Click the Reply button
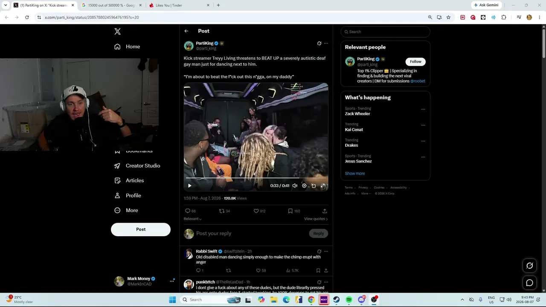546x307 pixels. (x=319, y=233)
